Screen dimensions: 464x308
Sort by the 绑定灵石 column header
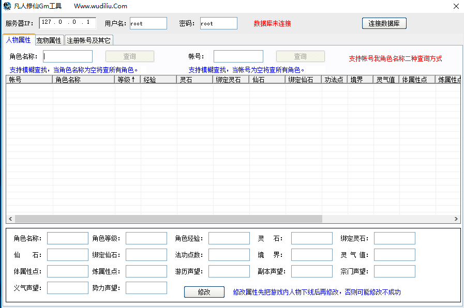point(231,80)
